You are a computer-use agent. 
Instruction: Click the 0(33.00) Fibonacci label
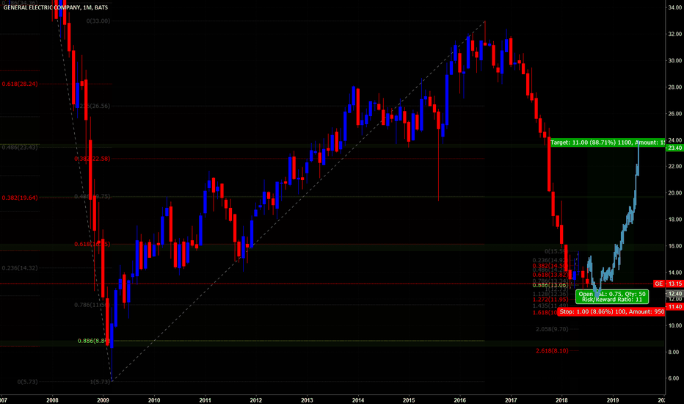click(x=98, y=21)
